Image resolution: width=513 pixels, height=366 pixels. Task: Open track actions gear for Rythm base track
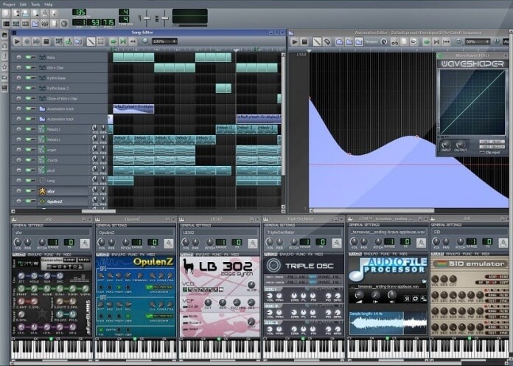tap(18, 78)
